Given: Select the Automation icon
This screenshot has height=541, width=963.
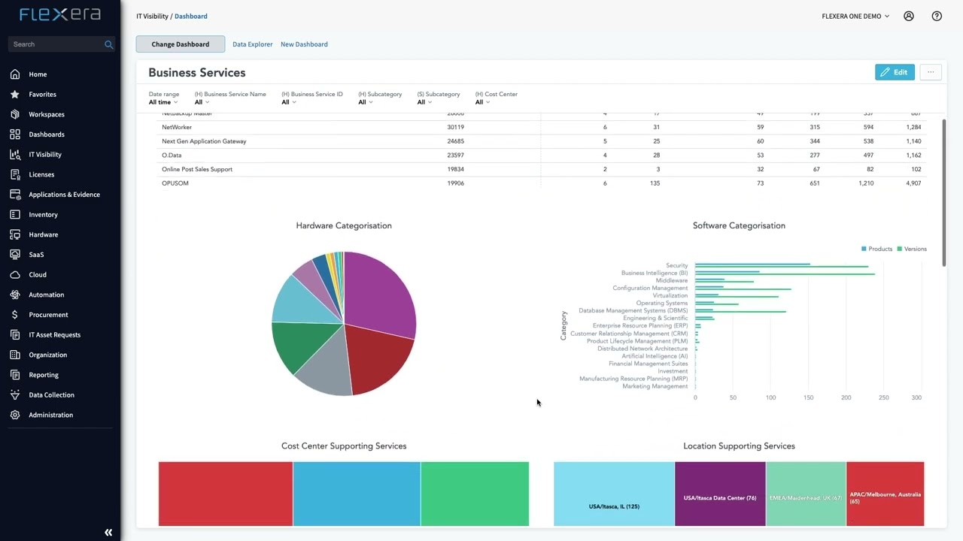Looking at the screenshot, I should click(x=15, y=295).
